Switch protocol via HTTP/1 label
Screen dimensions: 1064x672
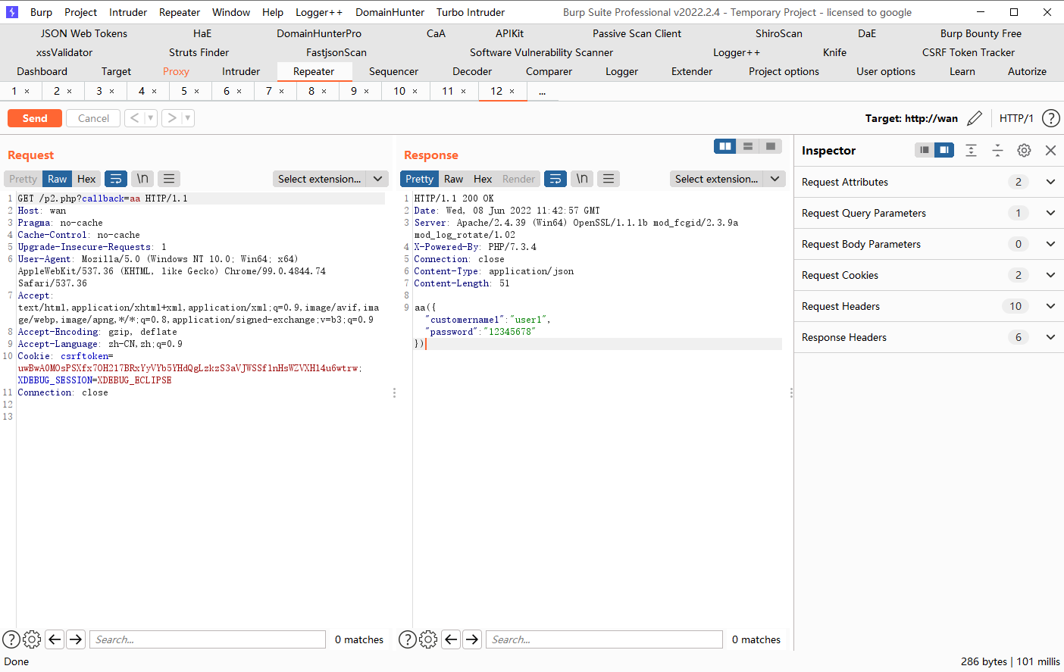pos(1016,118)
